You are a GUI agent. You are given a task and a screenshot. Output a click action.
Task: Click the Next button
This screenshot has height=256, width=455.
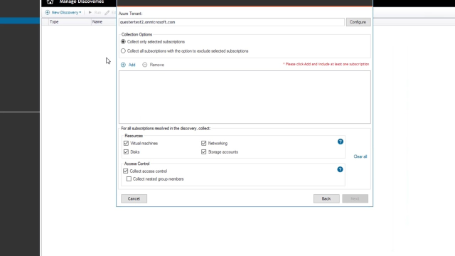[355, 198]
